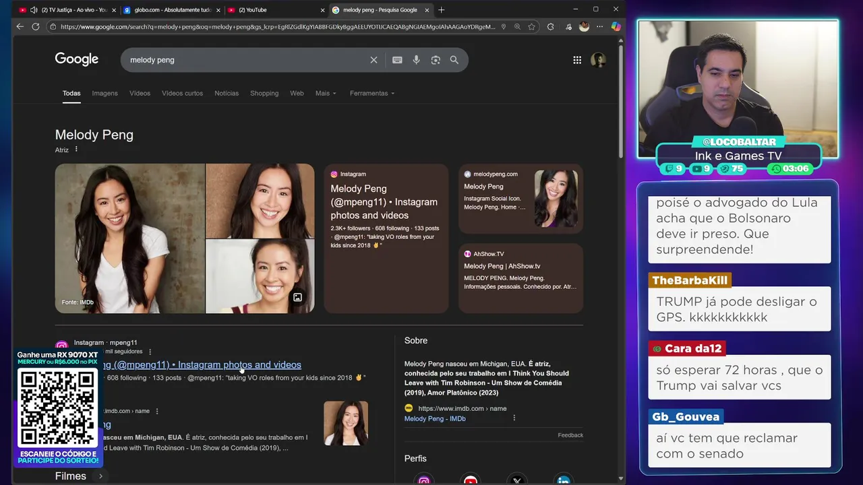Expand the Mais search filter dropdown
The height and width of the screenshot is (485, 863).
point(326,93)
